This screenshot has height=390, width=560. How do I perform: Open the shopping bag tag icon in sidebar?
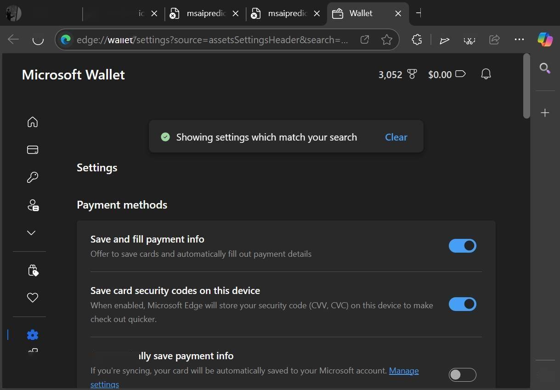coord(33,270)
